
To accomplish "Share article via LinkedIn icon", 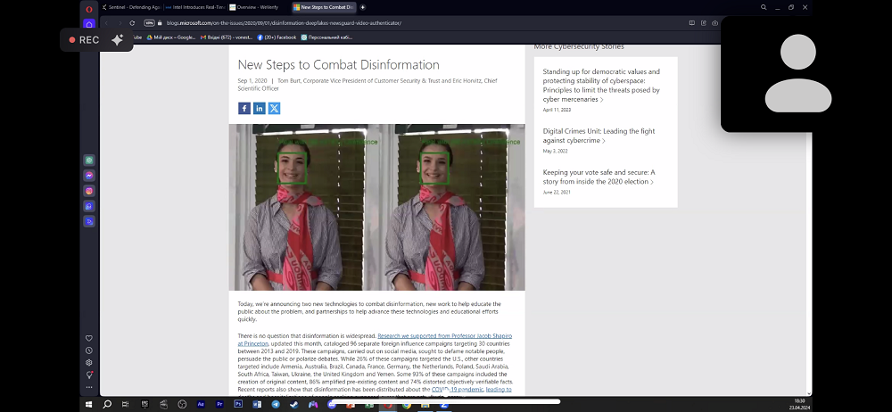I will (259, 108).
